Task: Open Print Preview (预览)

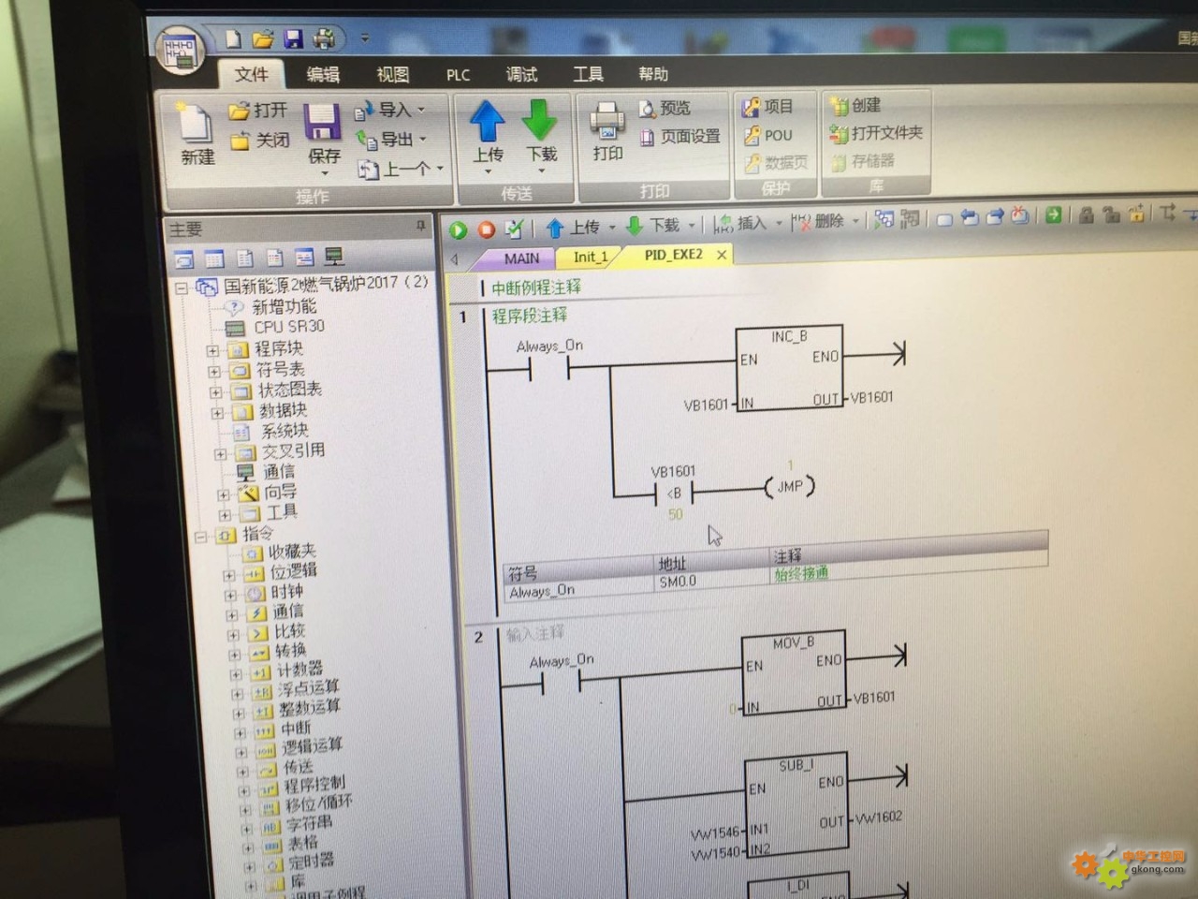Action: 665,109
